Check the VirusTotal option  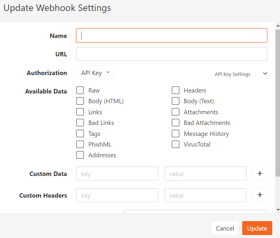[x=176, y=144]
